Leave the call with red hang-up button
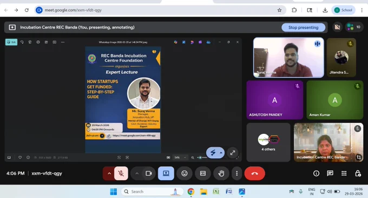This screenshot has height=198, width=368. point(255,173)
